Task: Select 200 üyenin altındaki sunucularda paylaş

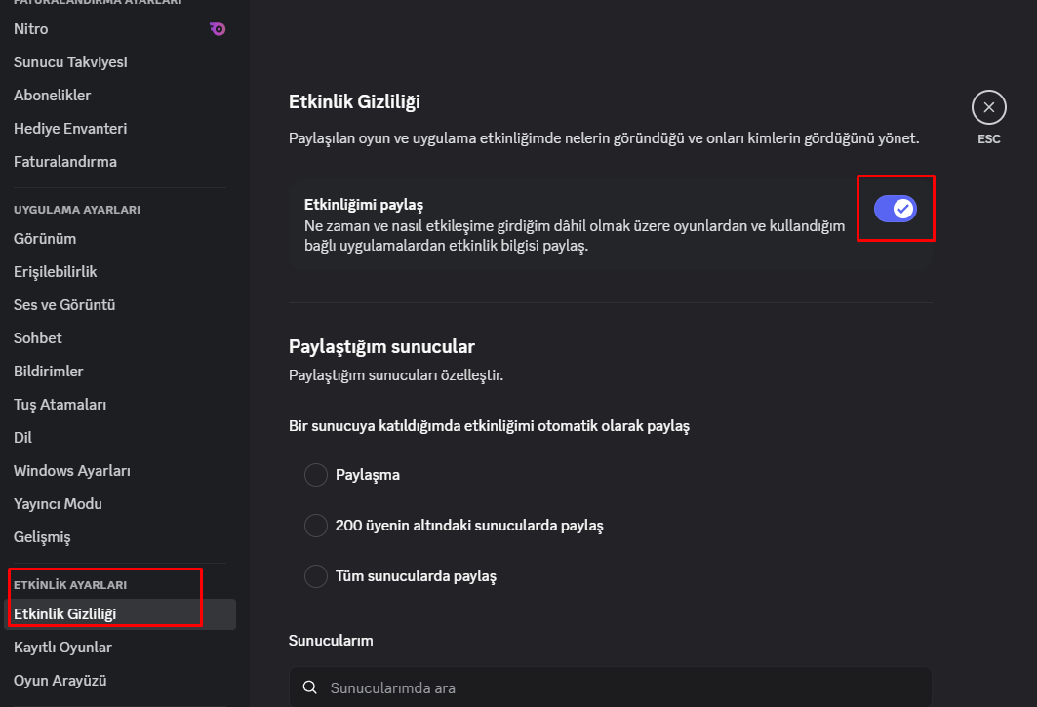Action: (x=316, y=526)
